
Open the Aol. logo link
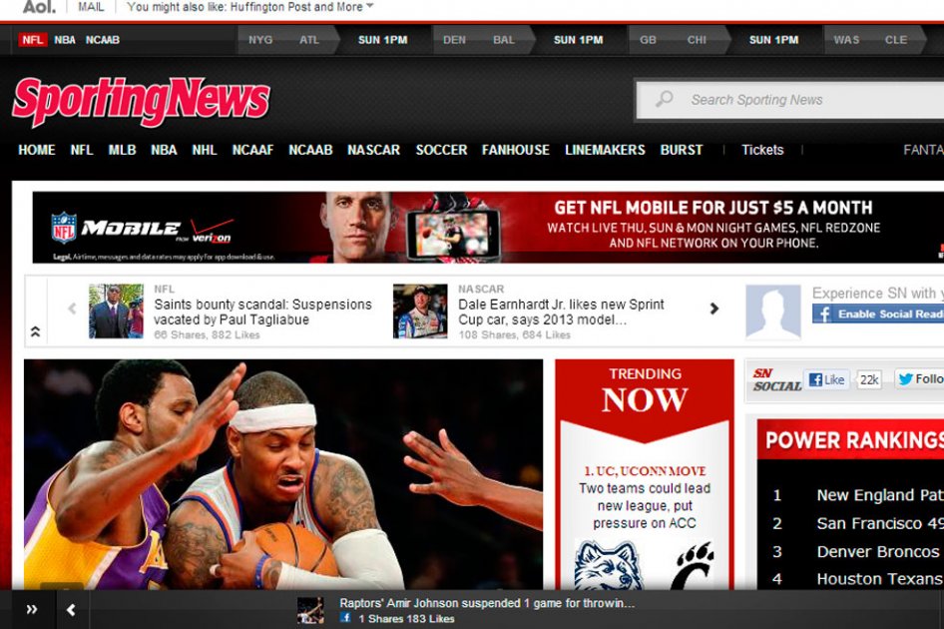pos(39,7)
